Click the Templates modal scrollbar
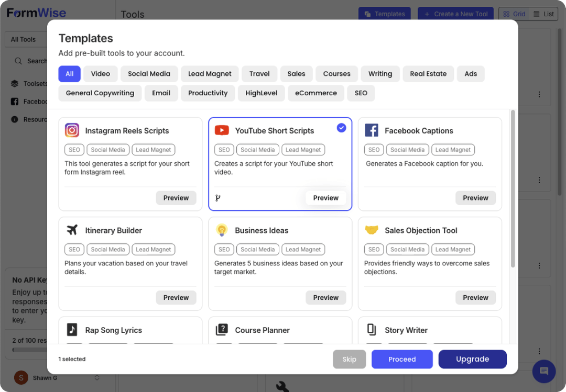 click(x=513, y=152)
